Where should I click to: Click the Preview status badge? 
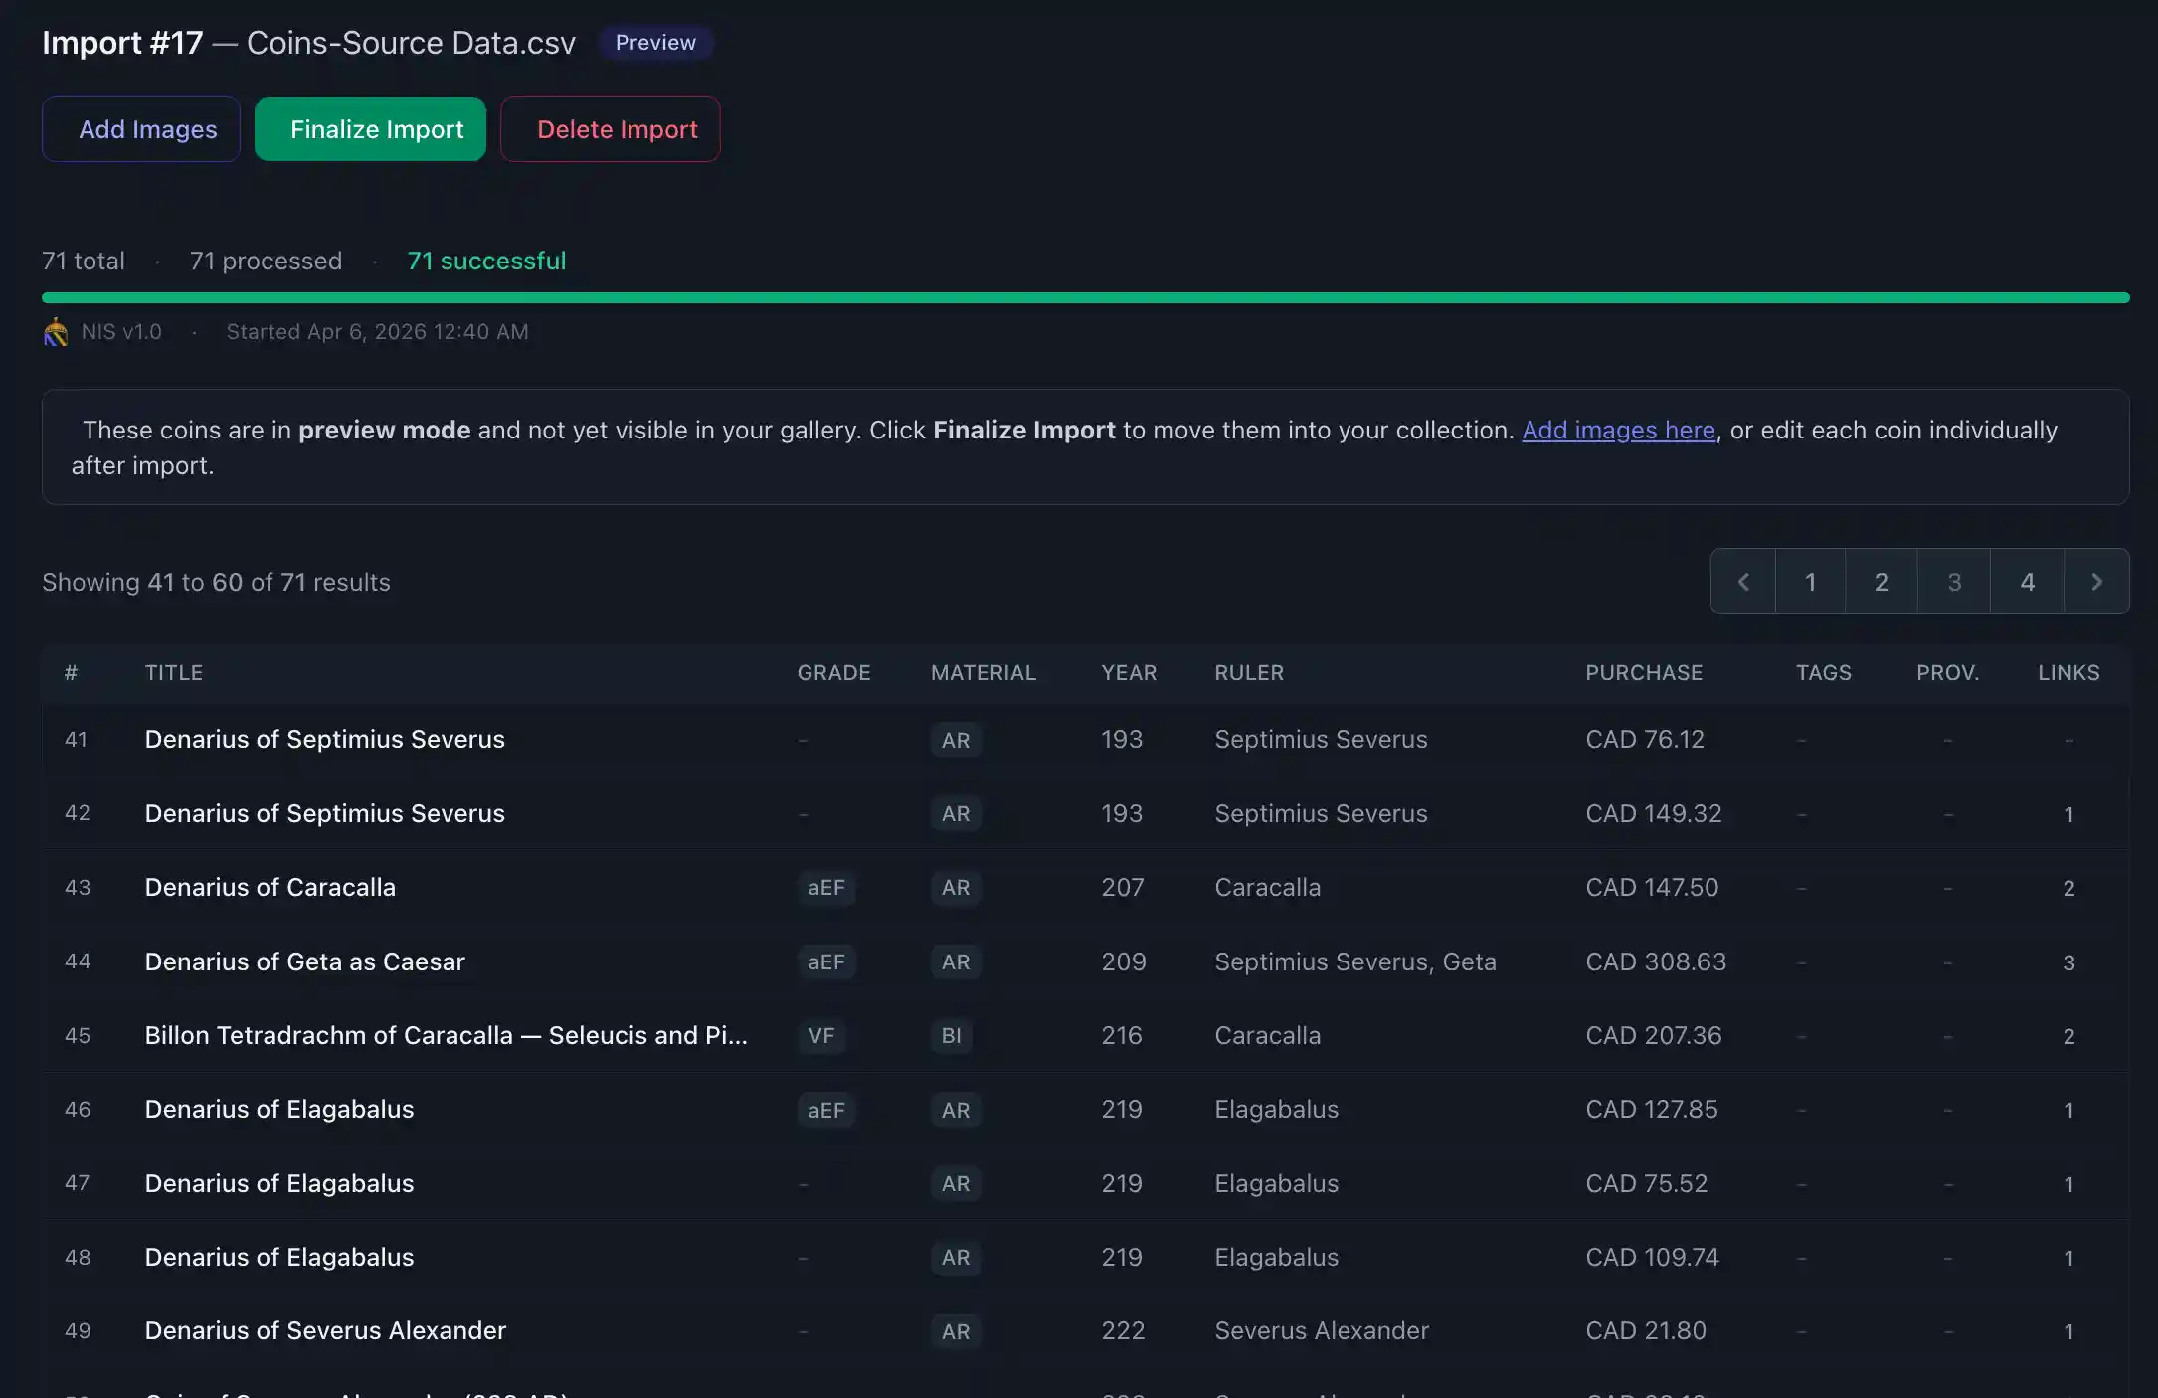pos(655,43)
